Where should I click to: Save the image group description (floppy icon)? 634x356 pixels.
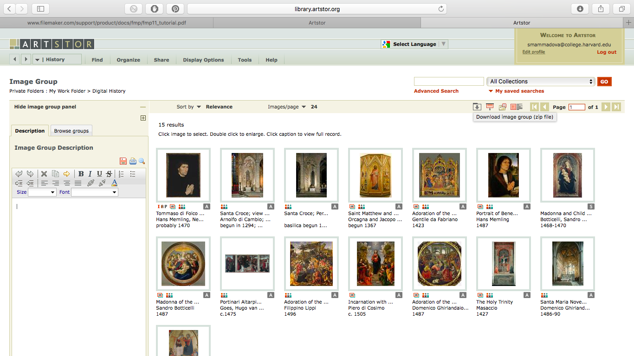(x=123, y=161)
